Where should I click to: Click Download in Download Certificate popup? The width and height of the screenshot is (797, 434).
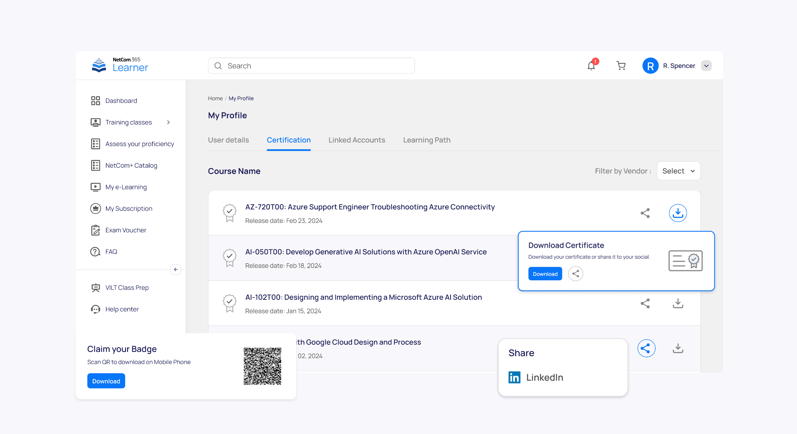pyautogui.click(x=545, y=274)
